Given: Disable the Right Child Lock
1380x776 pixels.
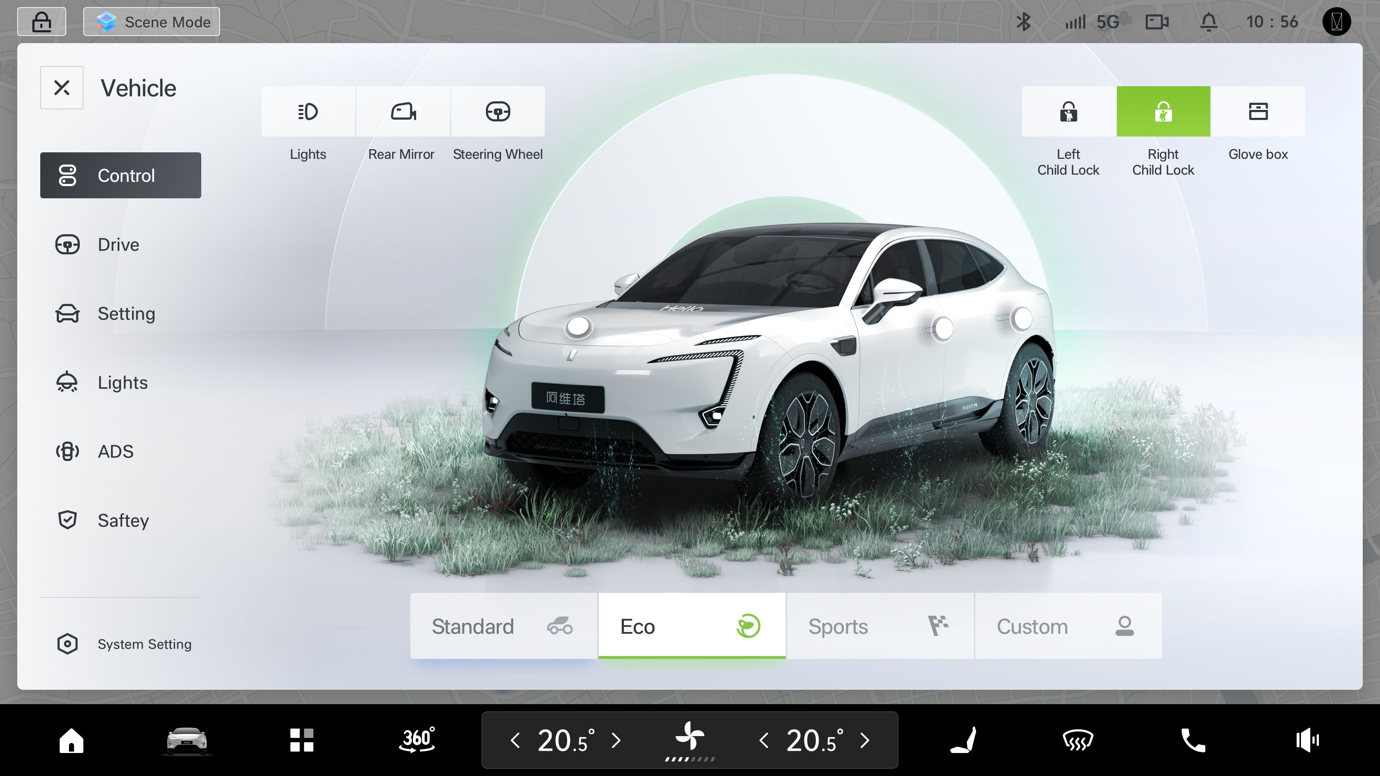Looking at the screenshot, I should coord(1163,111).
